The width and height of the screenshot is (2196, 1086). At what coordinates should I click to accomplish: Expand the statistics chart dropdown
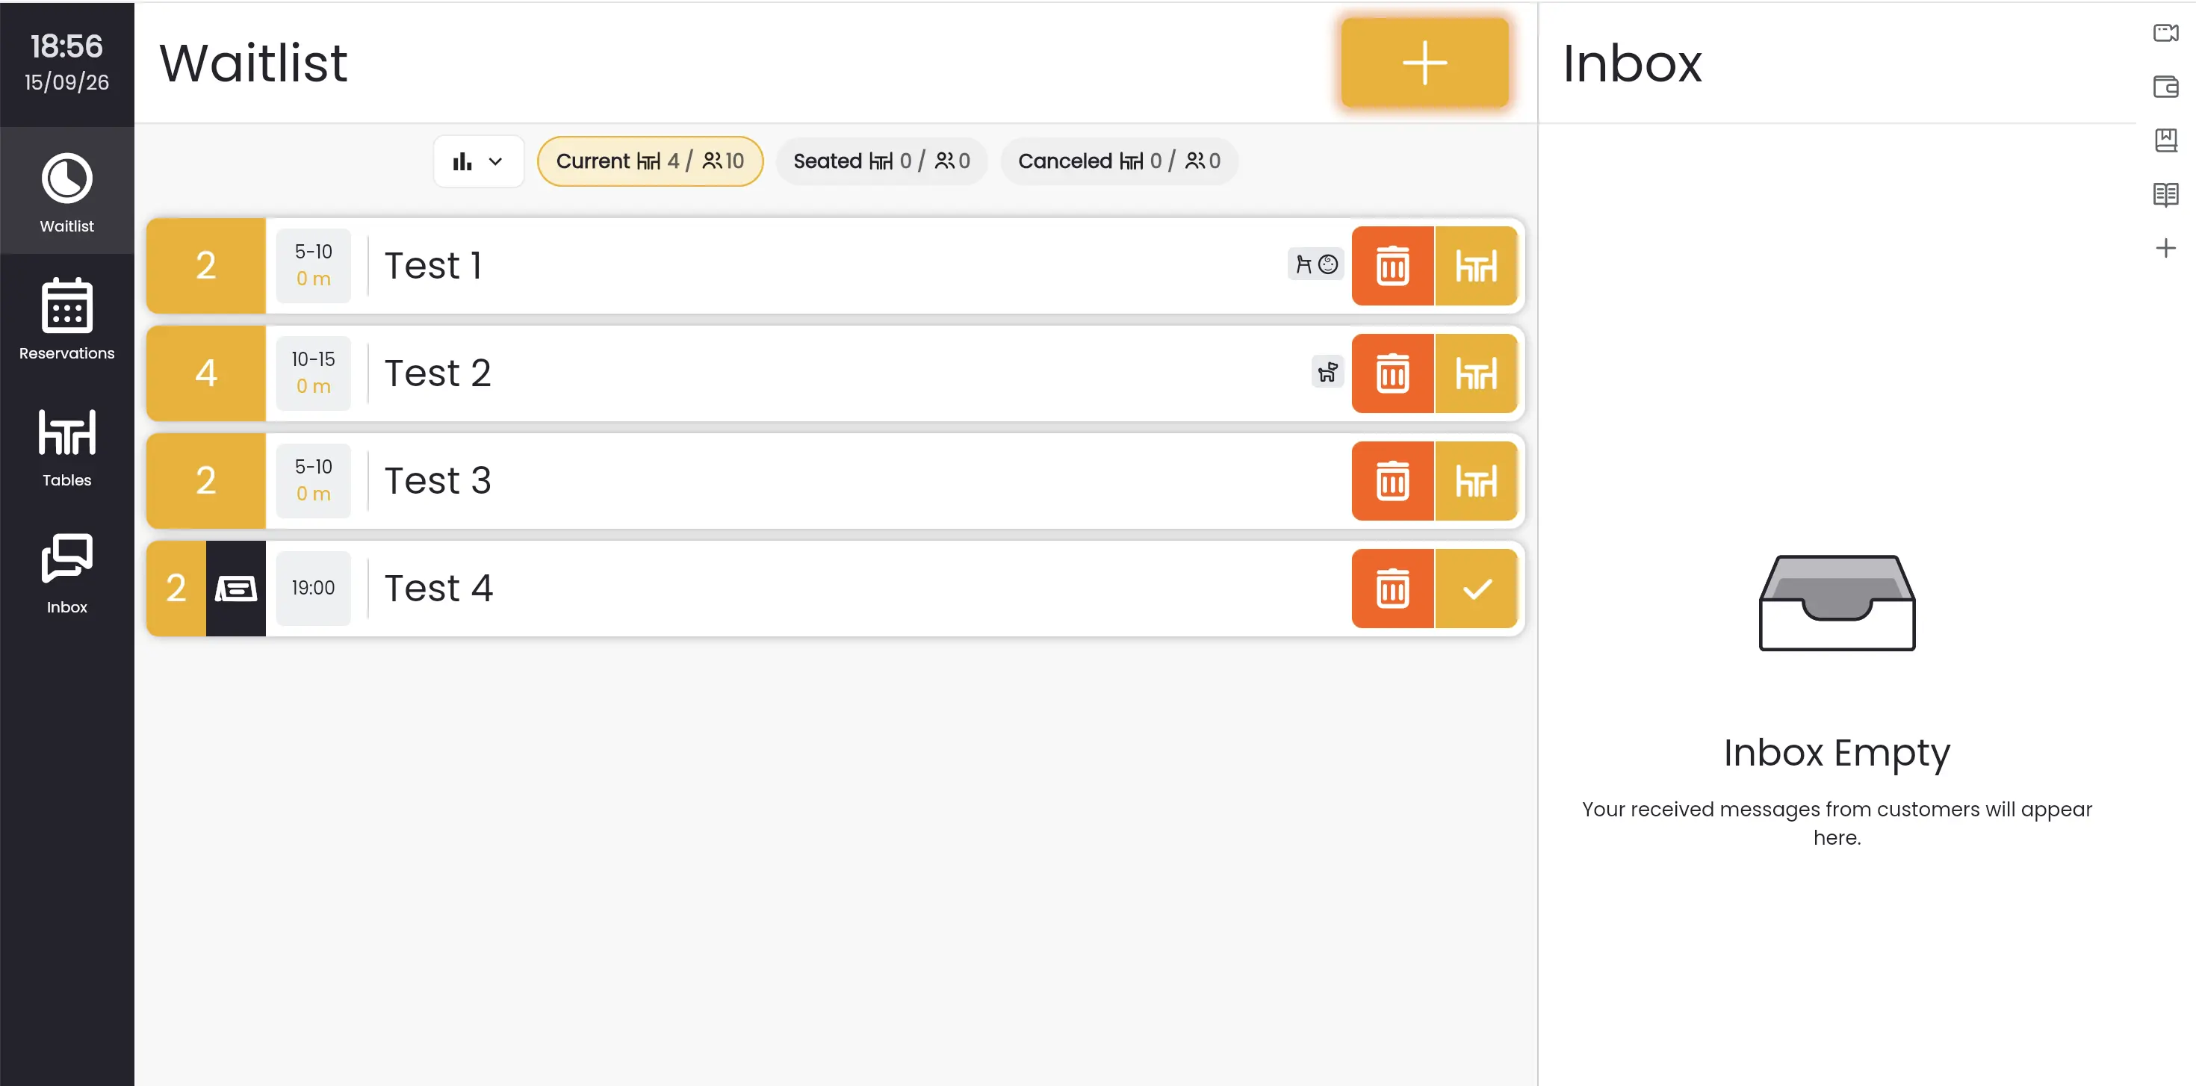pyautogui.click(x=478, y=161)
